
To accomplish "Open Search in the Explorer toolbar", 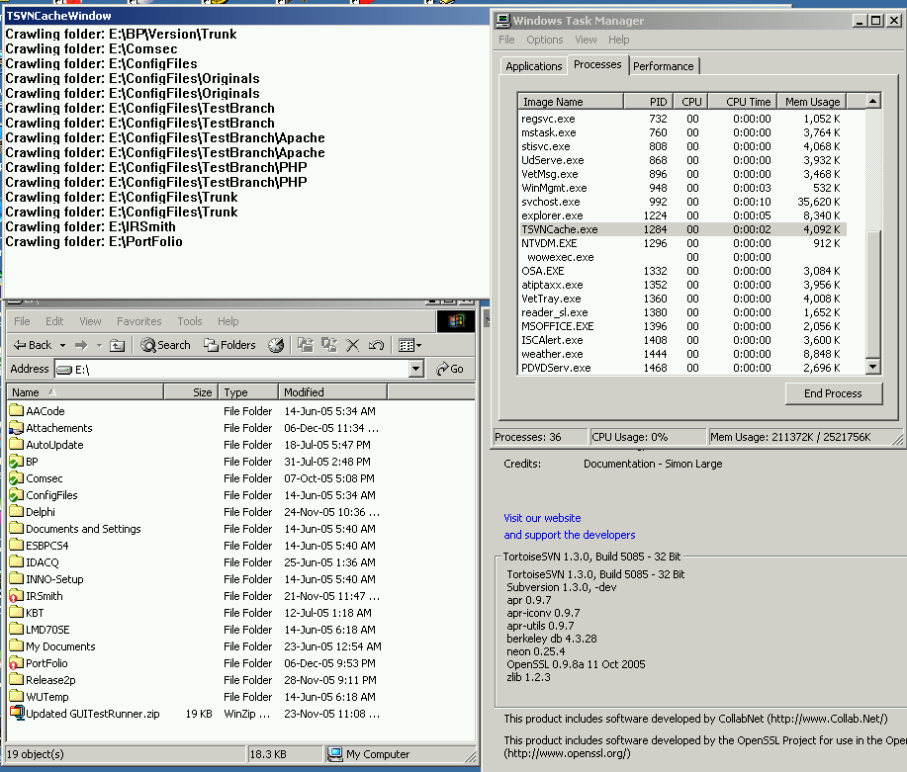I will point(165,345).
